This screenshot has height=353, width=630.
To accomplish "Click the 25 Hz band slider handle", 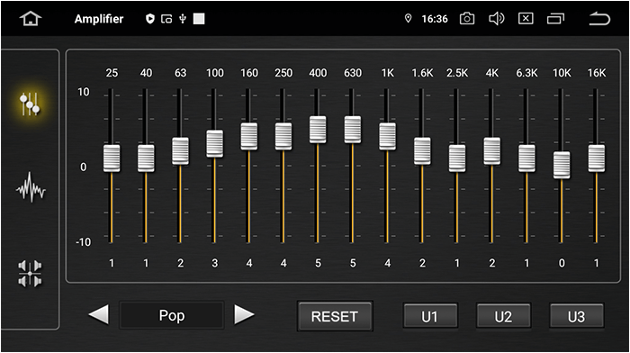I will coord(112,158).
